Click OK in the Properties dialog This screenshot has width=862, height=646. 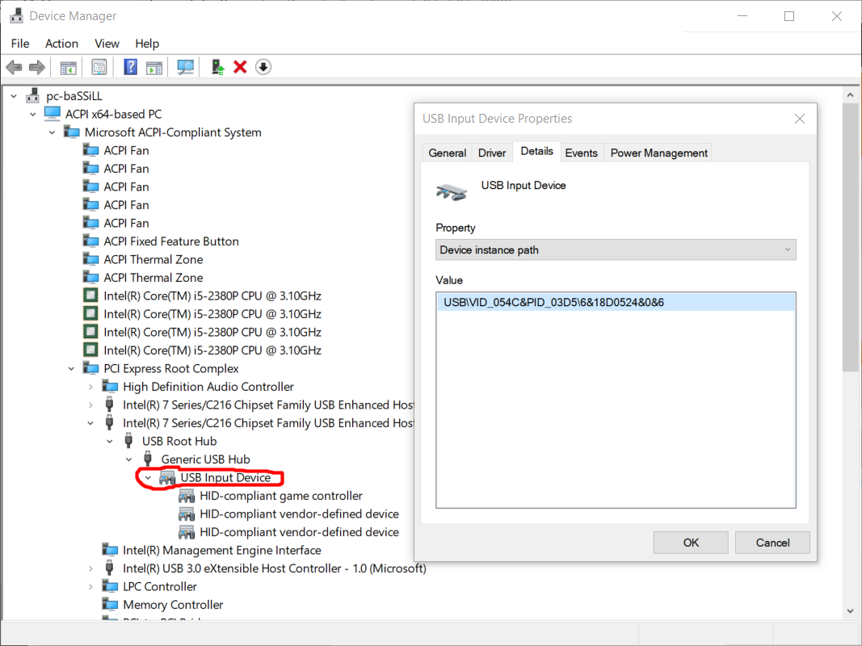coord(691,542)
